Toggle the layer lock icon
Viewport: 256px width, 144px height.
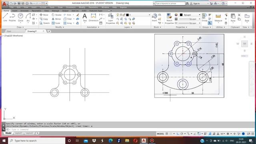[124, 15]
